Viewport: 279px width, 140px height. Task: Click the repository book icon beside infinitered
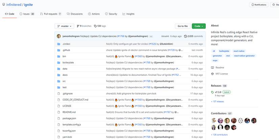pyautogui.click(x=4, y=5)
